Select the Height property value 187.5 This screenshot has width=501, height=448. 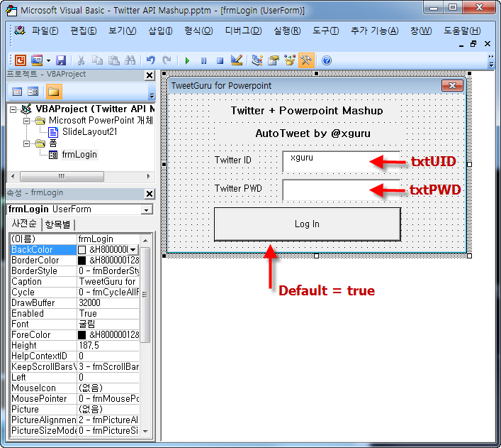108,346
